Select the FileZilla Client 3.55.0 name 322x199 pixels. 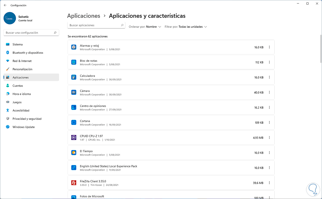pyautogui.click(x=93, y=181)
